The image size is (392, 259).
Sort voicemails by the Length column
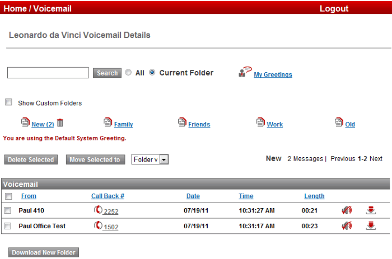[314, 196]
